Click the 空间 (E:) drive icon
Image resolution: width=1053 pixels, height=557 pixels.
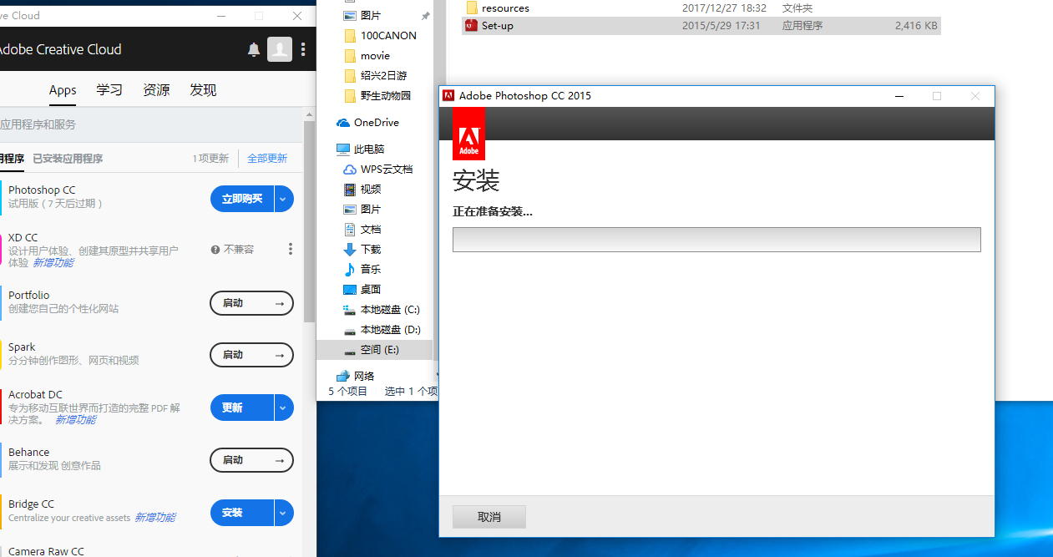point(350,350)
